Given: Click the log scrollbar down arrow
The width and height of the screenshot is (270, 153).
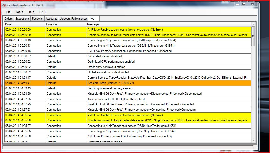Looking at the screenshot, I should pos(253,140).
